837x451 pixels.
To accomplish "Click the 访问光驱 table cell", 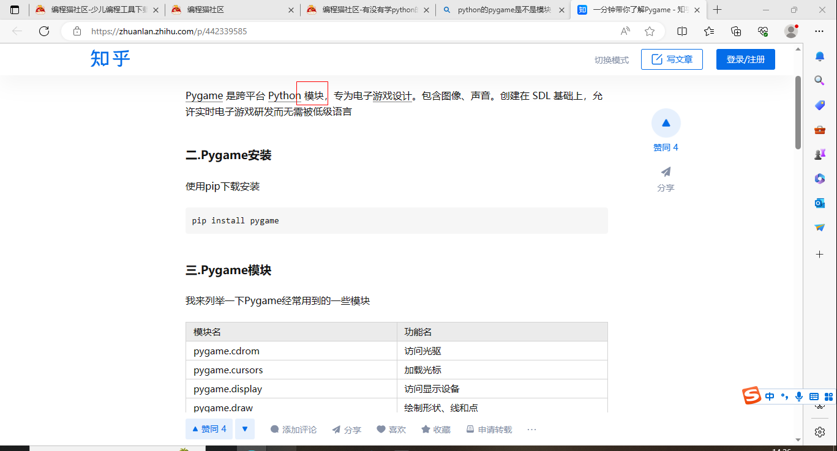I will coord(502,351).
